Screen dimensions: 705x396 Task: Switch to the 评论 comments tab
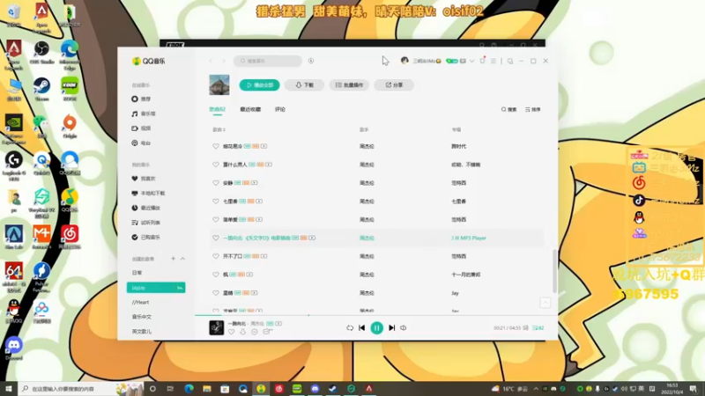point(280,109)
